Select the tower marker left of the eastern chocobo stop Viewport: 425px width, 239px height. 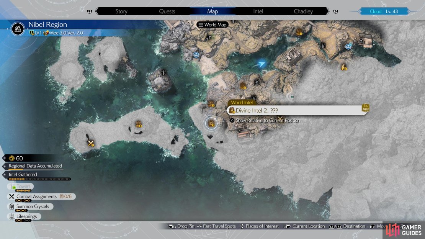click(322, 45)
